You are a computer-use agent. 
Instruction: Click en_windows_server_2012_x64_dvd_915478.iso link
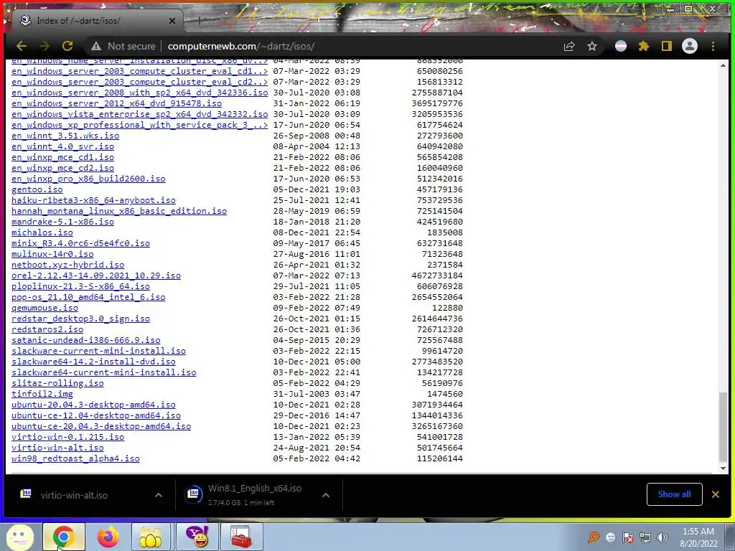point(116,103)
